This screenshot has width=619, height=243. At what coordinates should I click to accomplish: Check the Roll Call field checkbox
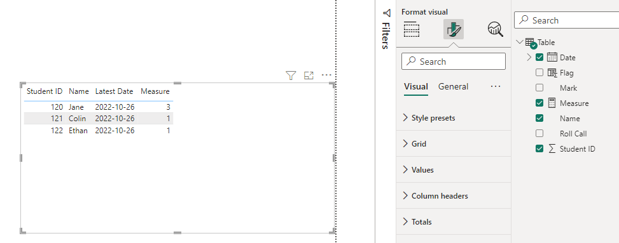pyautogui.click(x=539, y=133)
